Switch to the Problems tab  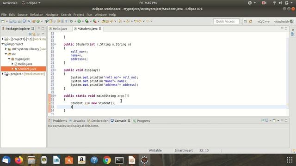(57, 121)
